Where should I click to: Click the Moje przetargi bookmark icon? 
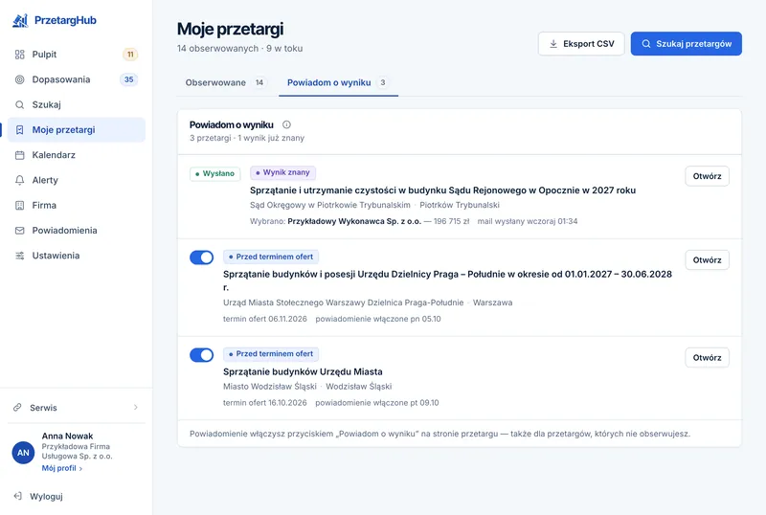pos(19,130)
